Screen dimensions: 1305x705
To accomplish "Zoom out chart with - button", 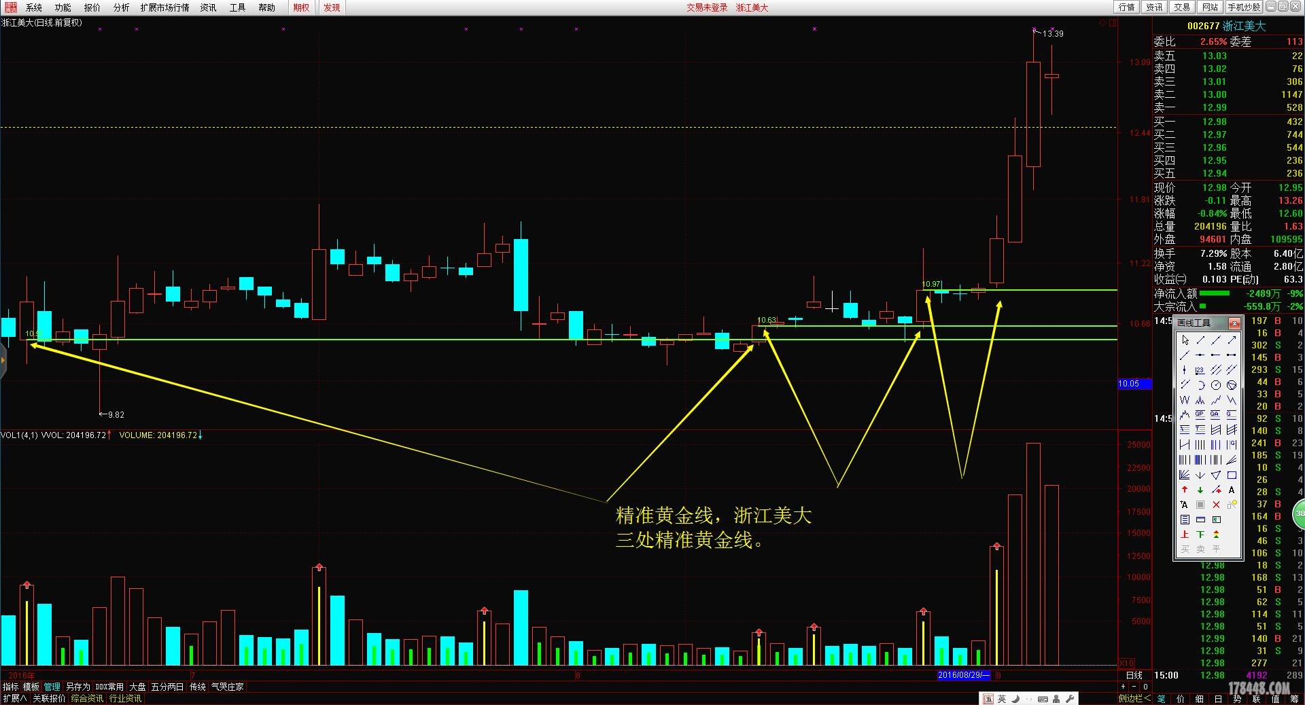I will (x=1135, y=687).
